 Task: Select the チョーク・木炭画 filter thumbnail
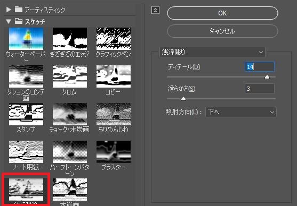(x=70, y=114)
